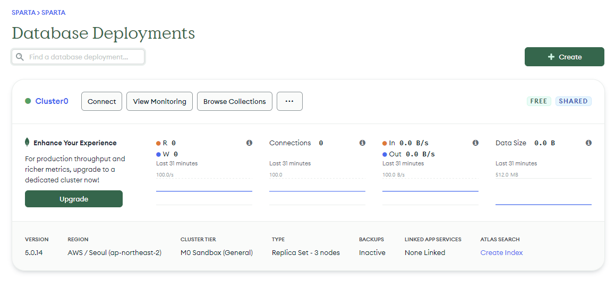Click the ATLAS SEARCH column header
This screenshot has width=615, height=290.
coord(500,239)
